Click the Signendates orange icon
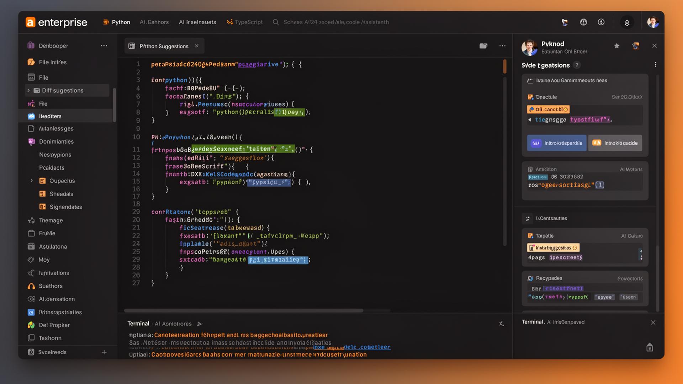683x384 pixels. [42, 207]
